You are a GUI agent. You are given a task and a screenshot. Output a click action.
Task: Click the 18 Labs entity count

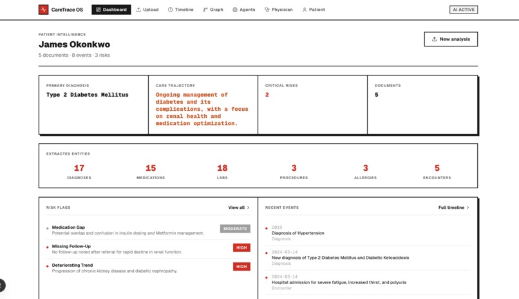[222, 171]
